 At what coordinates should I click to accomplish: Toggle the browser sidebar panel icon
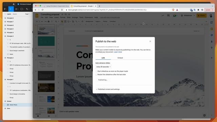click(x=202, y=10)
